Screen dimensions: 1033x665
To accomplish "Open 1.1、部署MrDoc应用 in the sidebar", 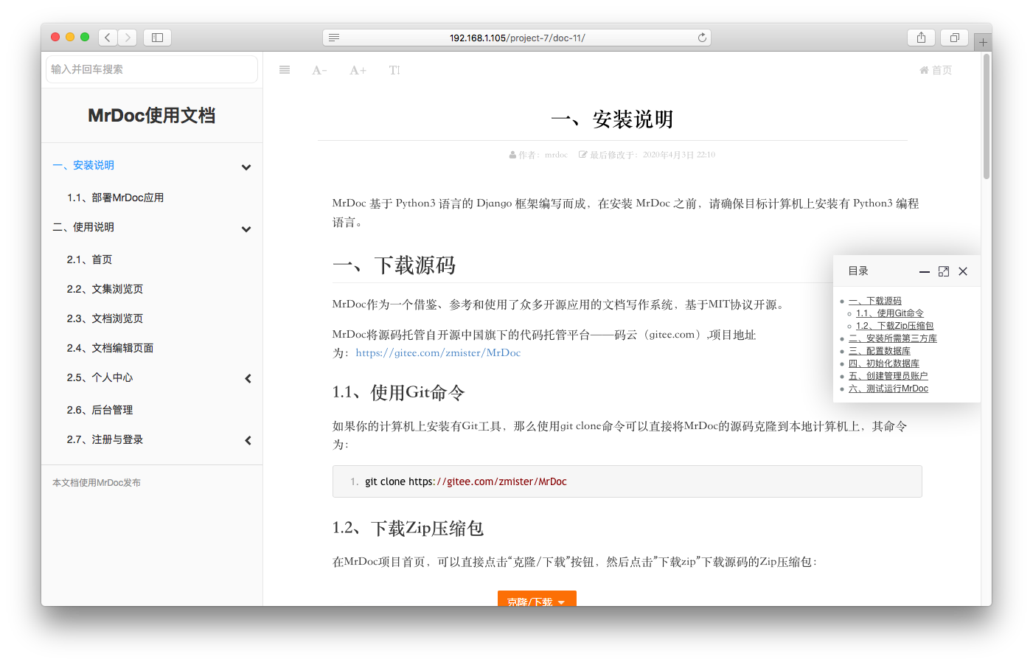I will click(115, 198).
